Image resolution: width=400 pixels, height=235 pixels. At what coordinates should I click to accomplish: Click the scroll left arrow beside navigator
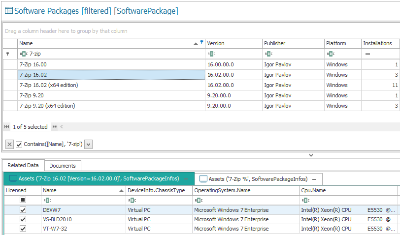(x=62, y=126)
